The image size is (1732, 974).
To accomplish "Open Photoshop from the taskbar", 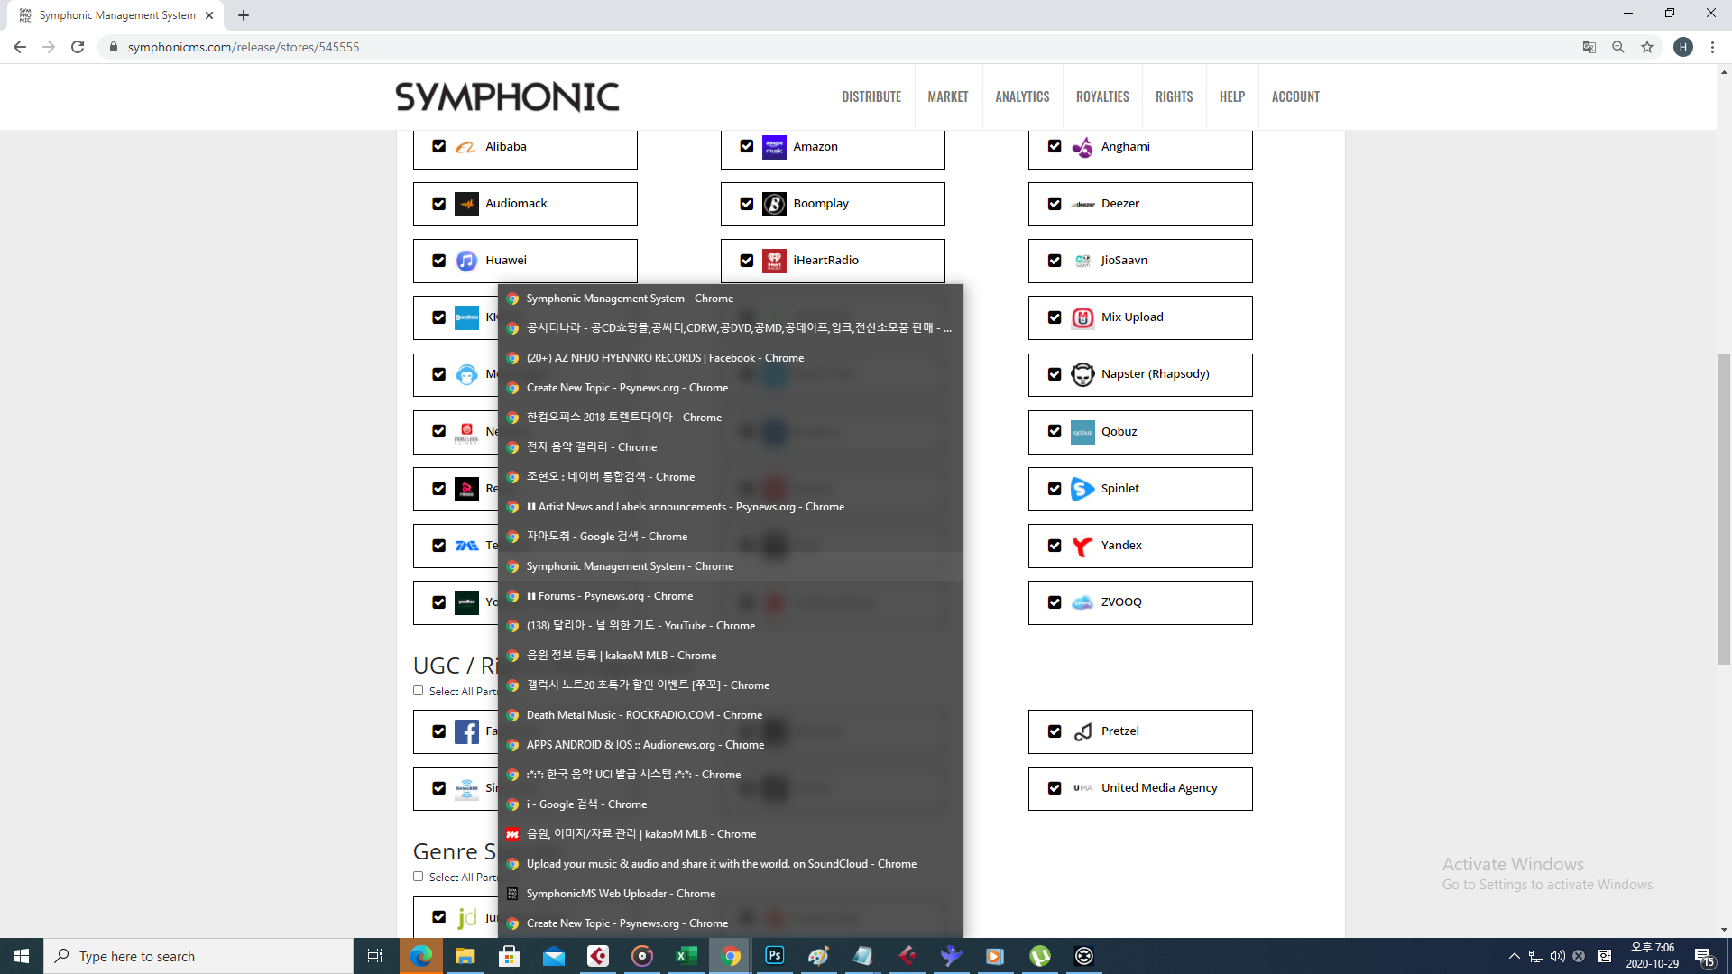I will [x=774, y=956].
